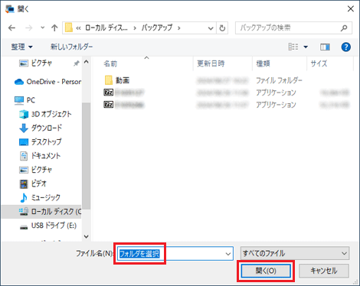
Task: Open the view options dropdown arrow
Action: tap(306, 47)
